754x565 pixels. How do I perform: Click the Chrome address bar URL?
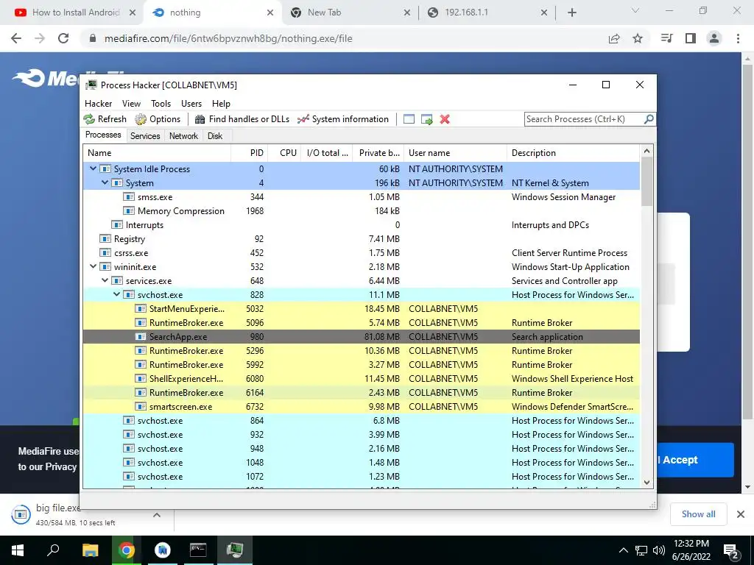pos(228,38)
